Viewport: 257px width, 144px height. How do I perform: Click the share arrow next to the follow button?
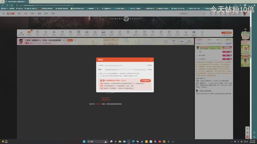click(75, 40)
